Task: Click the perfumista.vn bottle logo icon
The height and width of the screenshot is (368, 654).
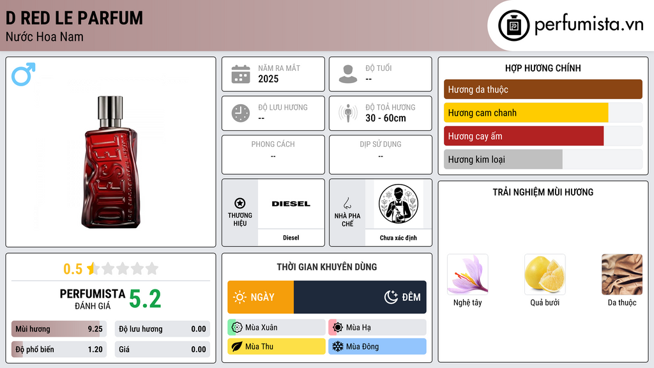Action: [x=513, y=26]
